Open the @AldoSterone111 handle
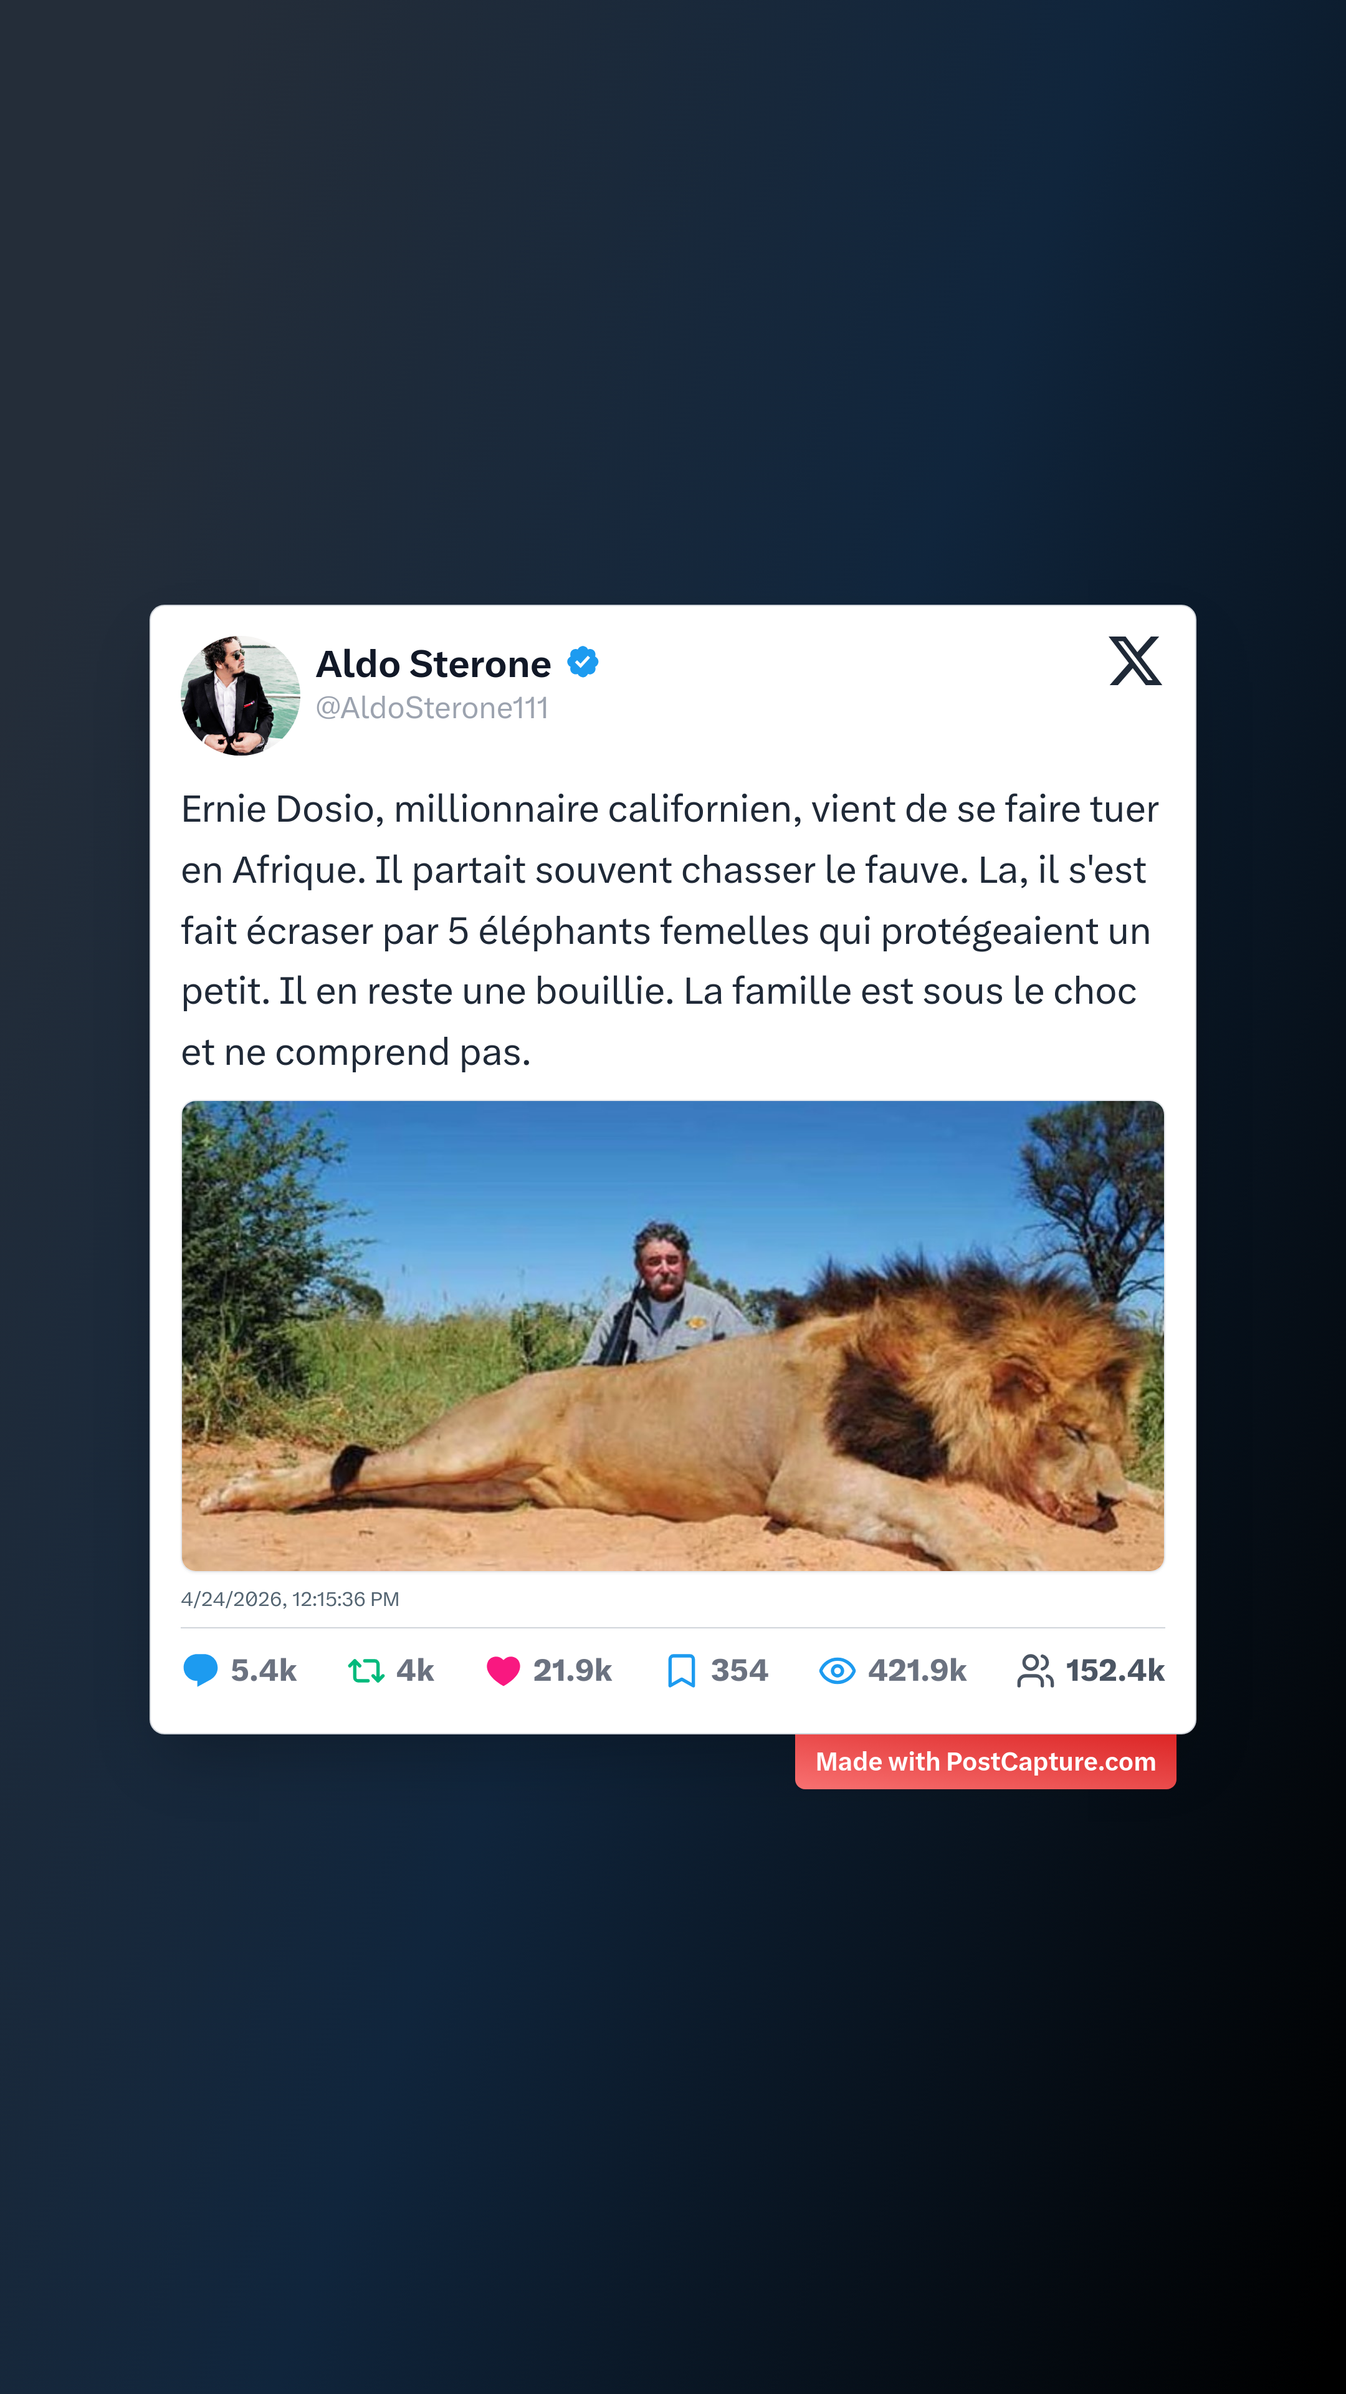 click(x=432, y=708)
